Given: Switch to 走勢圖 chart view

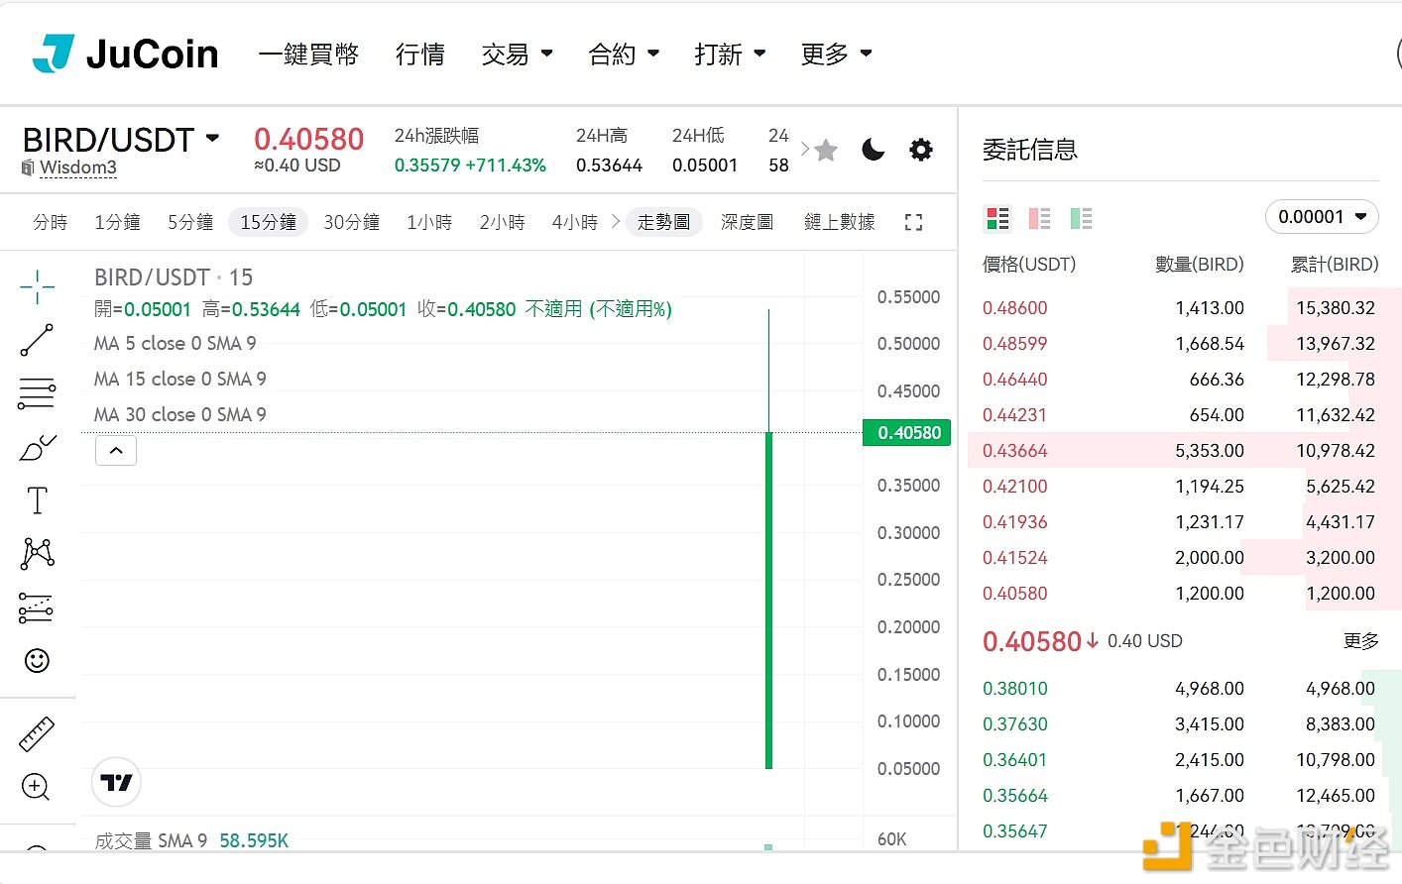Looking at the screenshot, I should click(664, 222).
